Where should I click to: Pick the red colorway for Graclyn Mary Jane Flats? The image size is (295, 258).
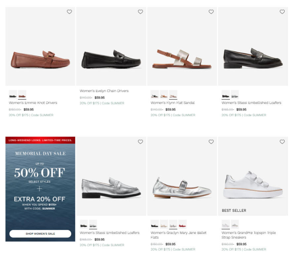182,225
